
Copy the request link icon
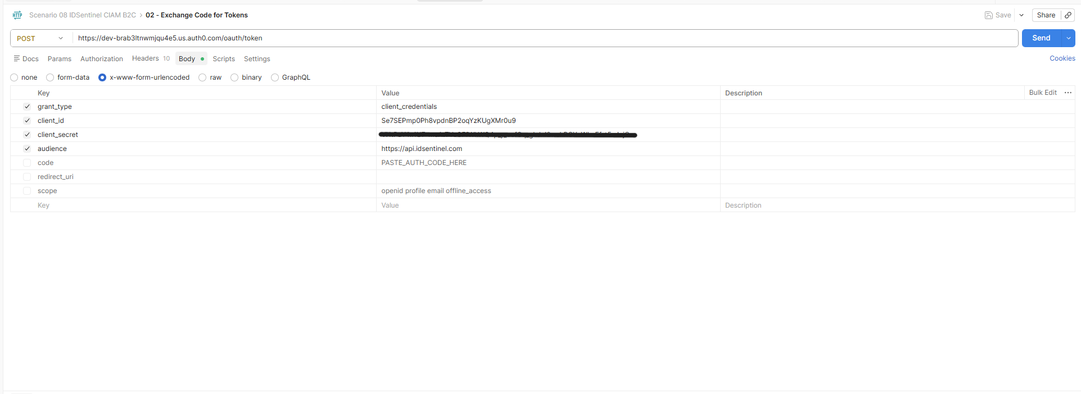(1068, 15)
